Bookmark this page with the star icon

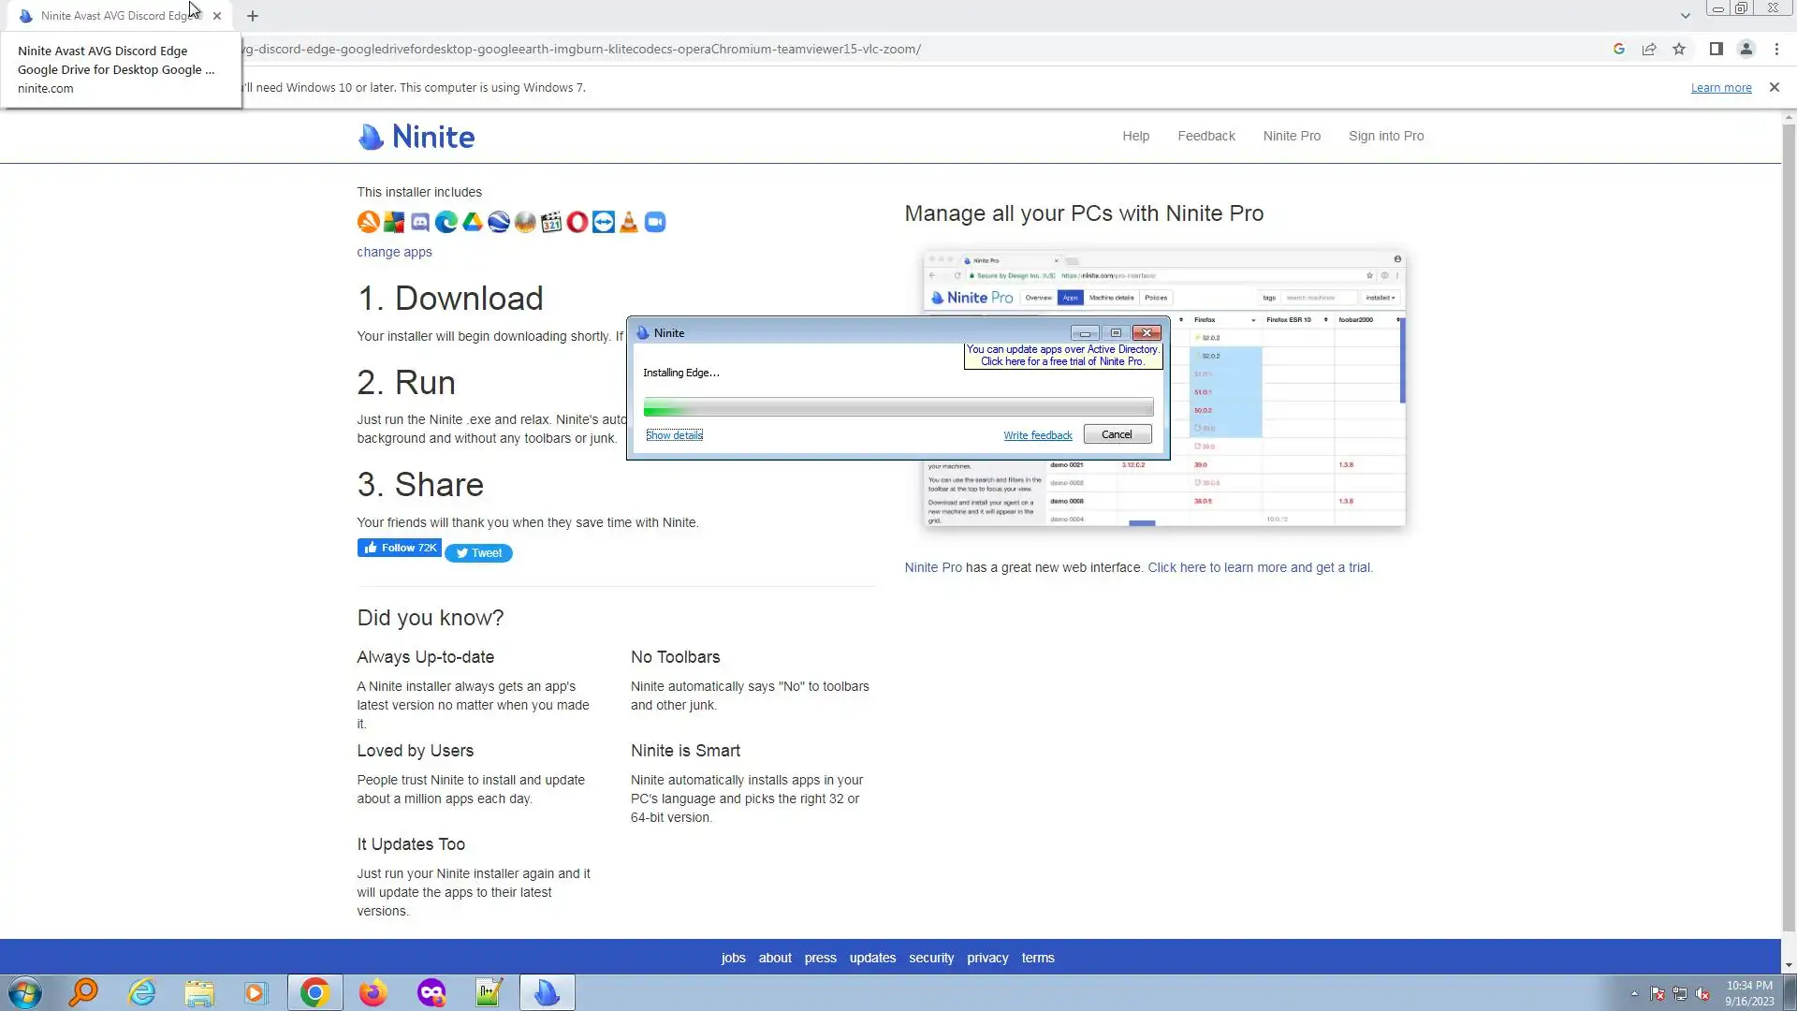tap(1679, 49)
